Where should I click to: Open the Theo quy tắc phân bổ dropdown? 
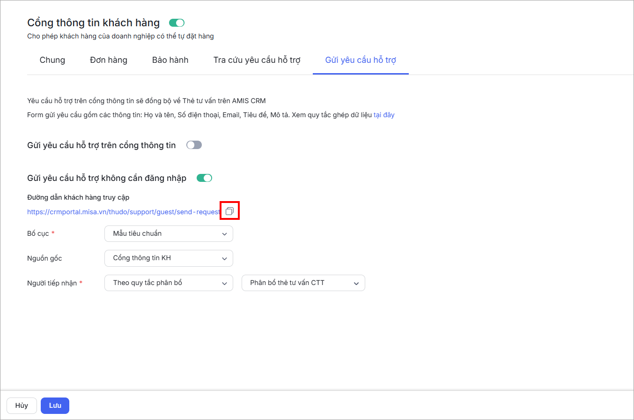pos(169,283)
